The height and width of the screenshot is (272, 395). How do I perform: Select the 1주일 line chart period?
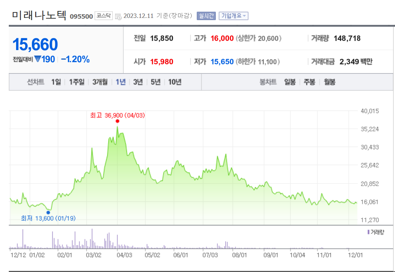tap(77, 82)
